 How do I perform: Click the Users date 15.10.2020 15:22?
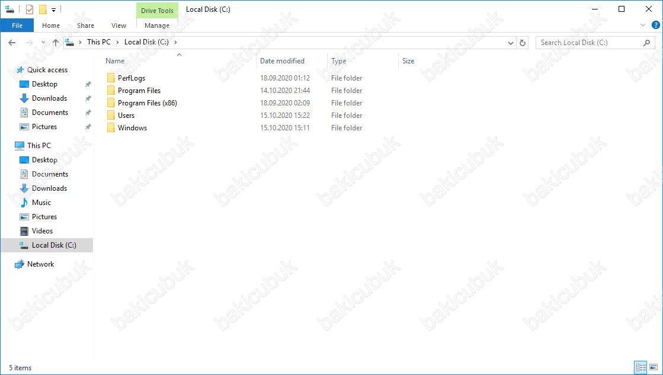(x=285, y=116)
